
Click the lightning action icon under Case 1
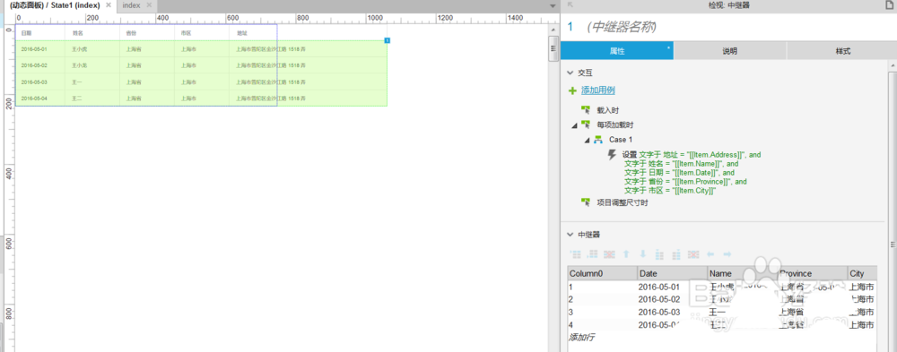click(612, 155)
